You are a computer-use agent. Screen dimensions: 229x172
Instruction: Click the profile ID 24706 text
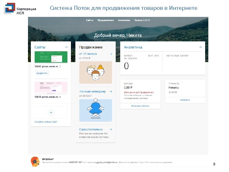click(173, 92)
